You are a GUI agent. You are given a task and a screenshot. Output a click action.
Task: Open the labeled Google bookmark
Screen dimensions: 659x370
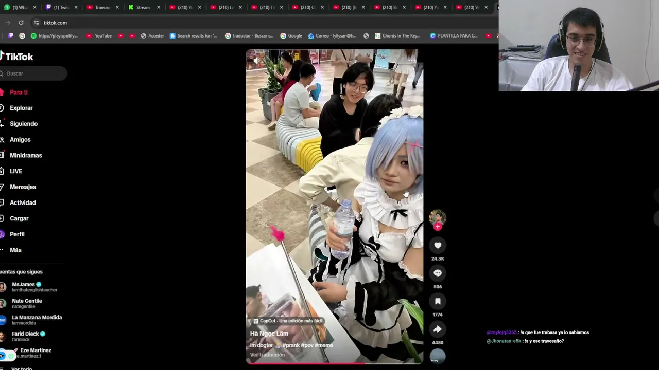tap(291, 36)
